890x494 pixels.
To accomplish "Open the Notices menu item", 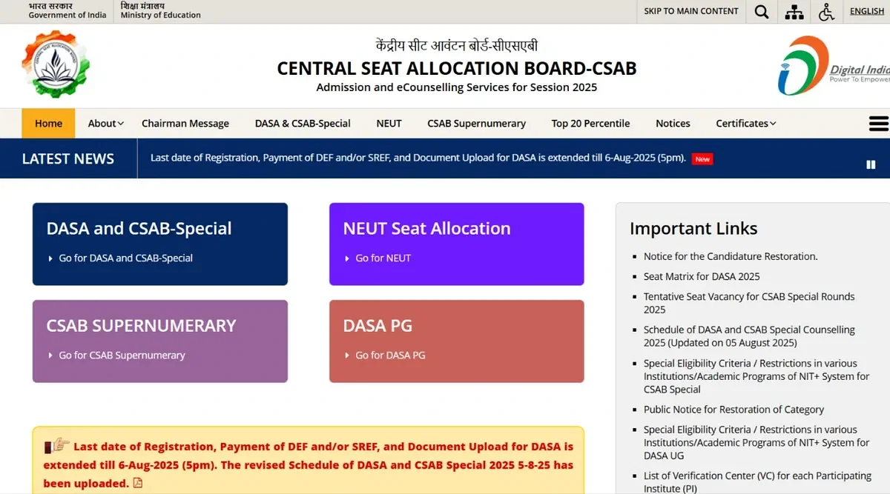I will coord(673,124).
